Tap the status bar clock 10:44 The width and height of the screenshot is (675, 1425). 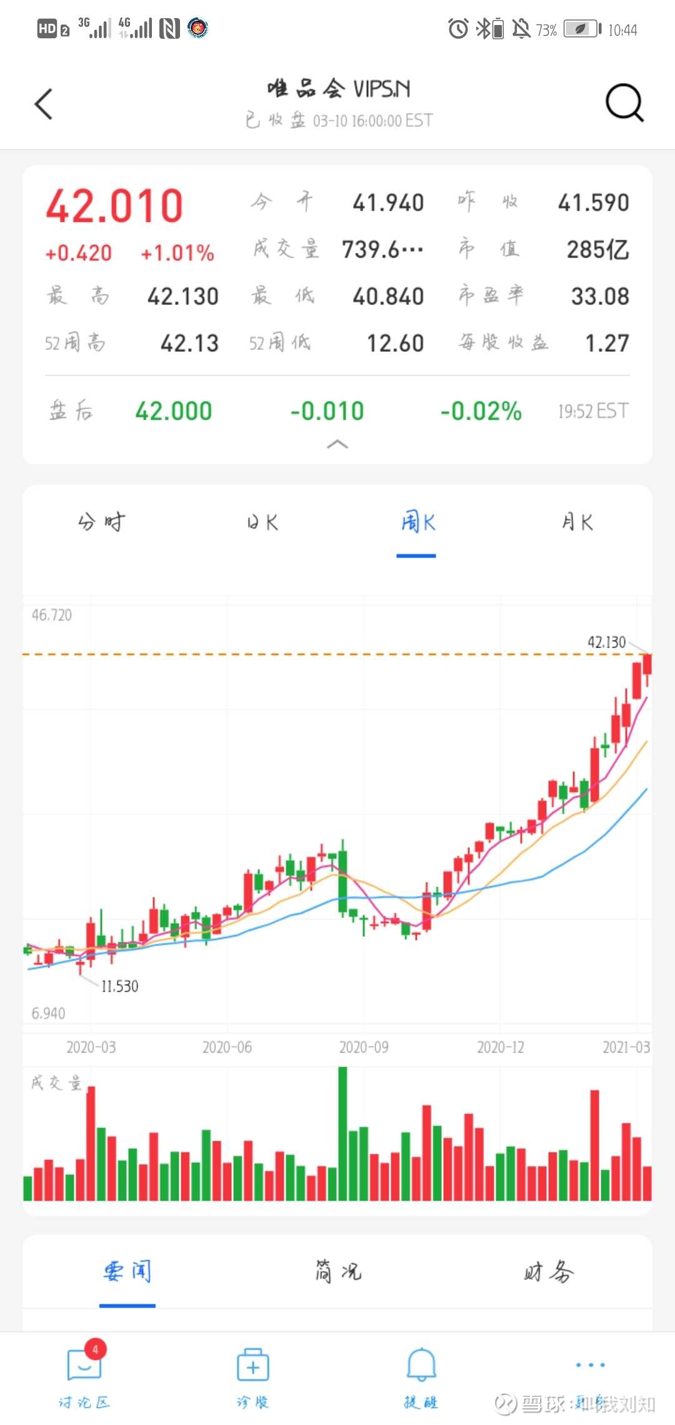[622, 29]
